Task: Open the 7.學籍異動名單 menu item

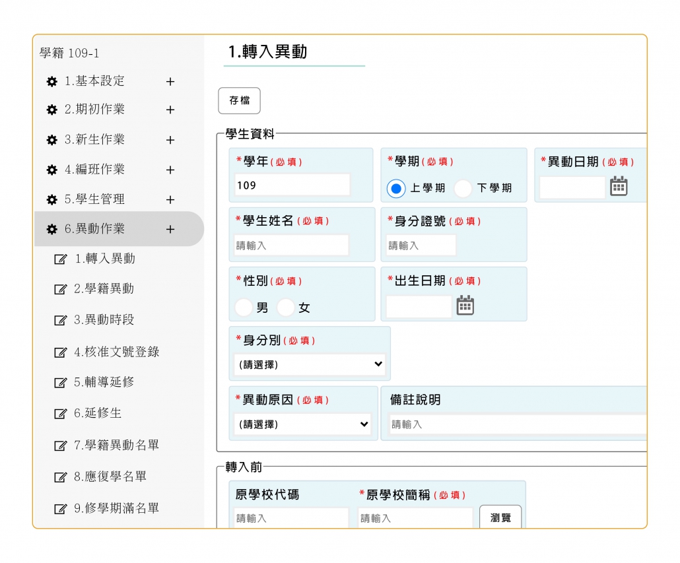Action: tap(116, 445)
